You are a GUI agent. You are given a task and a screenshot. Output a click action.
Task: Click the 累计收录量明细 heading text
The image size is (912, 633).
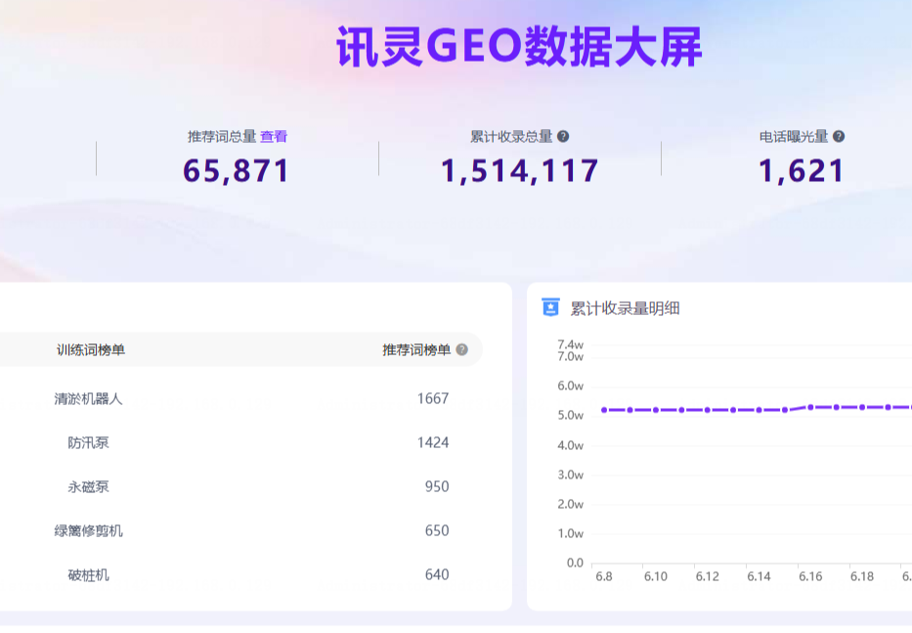click(625, 308)
